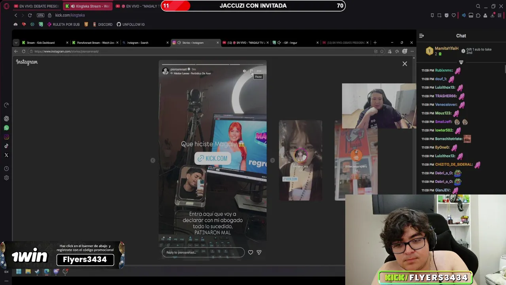Open Instagram in Opera sidebar
Viewport: 506px width, 285px height.
pyautogui.click(x=6, y=137)
